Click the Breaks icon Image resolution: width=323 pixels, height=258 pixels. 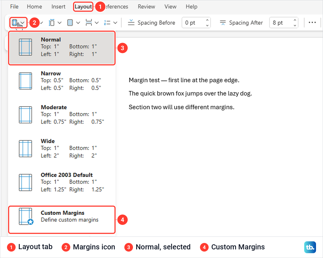89,23
